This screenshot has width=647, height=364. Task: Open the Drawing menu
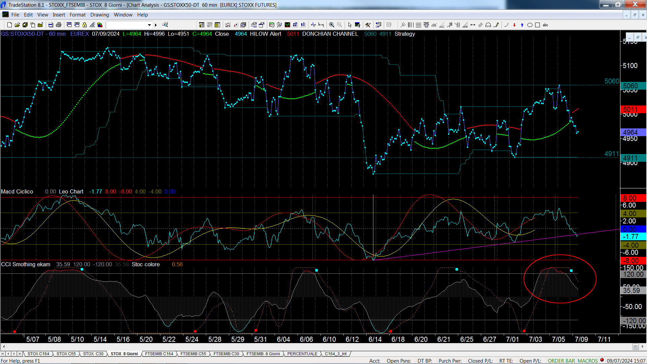100,15
